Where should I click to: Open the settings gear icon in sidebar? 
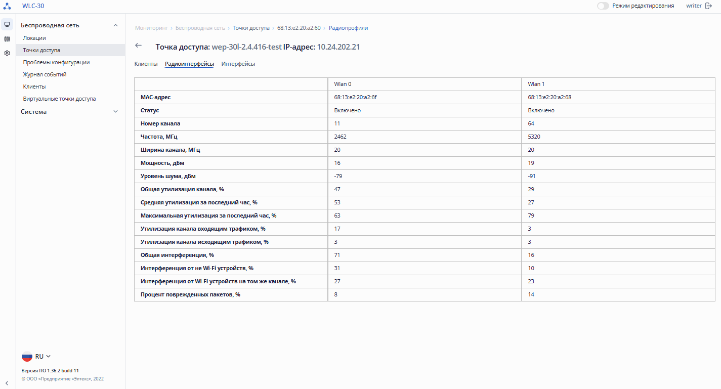(x=7, y=53)
